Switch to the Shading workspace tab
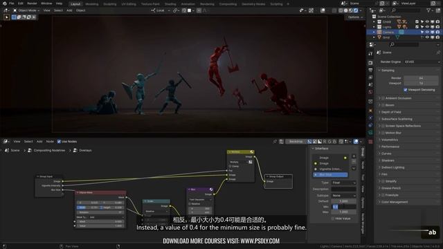Screen dimensions: 443x249 (x=170, y=4)
